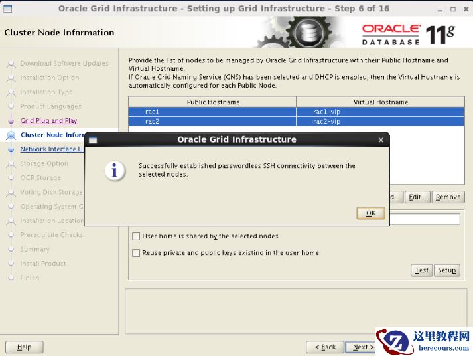Click the blue information icon in dialog

tap(115, 171)
